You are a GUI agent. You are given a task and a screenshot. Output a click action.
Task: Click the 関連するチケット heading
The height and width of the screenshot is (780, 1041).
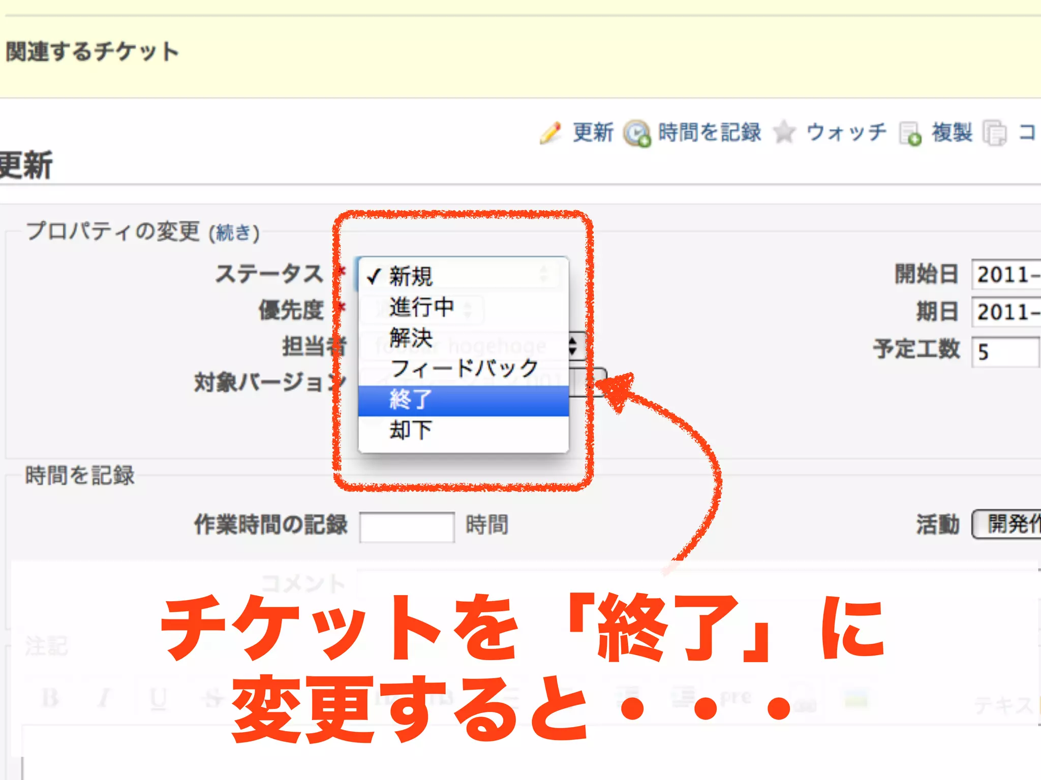click(x=93, y=51)
